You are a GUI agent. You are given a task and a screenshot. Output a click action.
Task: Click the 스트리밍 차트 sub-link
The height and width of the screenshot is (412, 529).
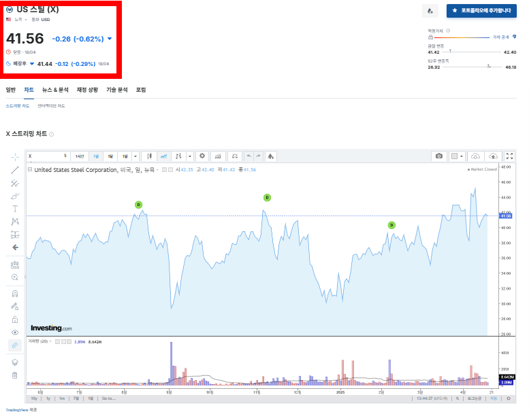tap(18, 106)
